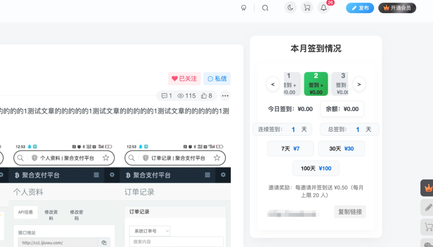Open the floating cart icon on the right sidebar
This screenshot has height=247, width=433.
[428, 227]
